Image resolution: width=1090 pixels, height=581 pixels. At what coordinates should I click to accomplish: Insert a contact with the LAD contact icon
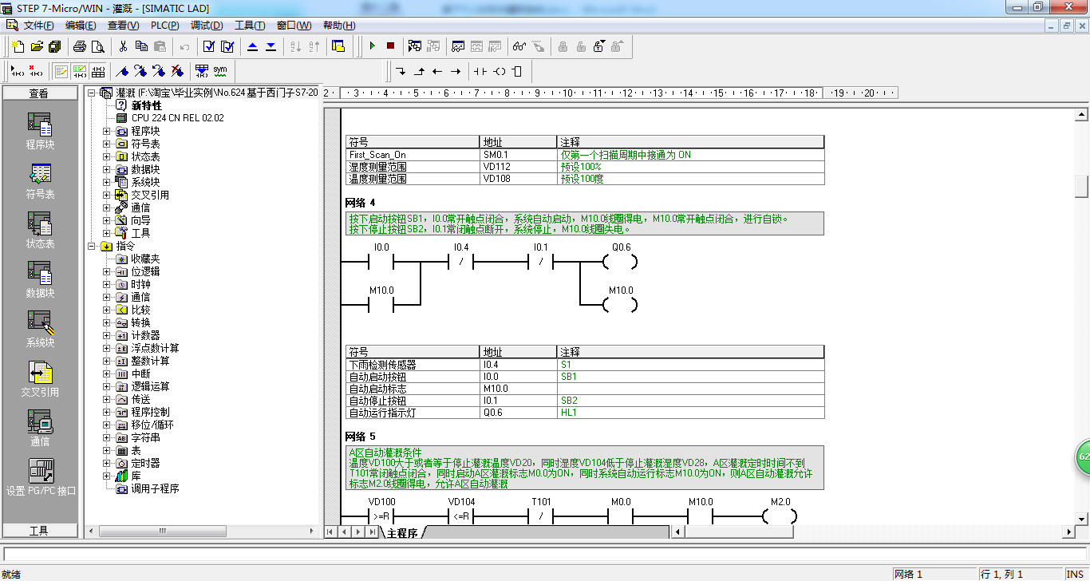[x=480, y=71]
